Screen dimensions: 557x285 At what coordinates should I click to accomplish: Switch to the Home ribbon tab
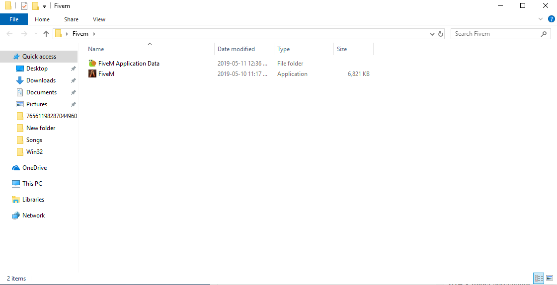click(x=42, y=19)
